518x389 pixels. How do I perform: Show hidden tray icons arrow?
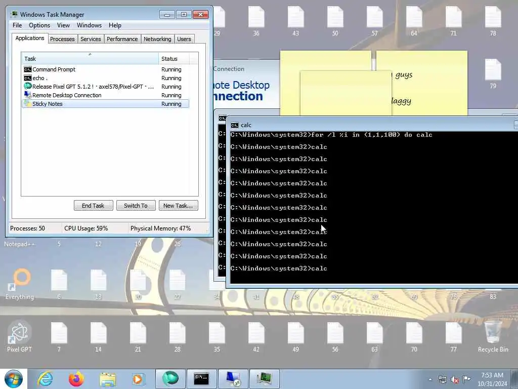pyautogui.click(x=430, y=380)
